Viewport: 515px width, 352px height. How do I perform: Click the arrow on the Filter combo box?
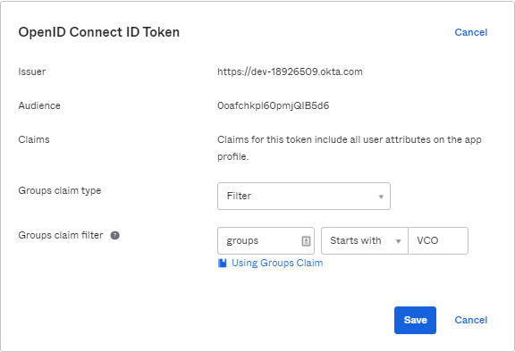[x=381, y=197]
